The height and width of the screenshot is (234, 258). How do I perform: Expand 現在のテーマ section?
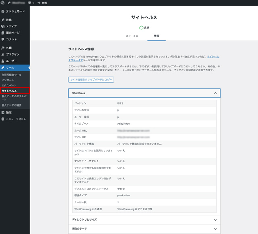point(144,229)
